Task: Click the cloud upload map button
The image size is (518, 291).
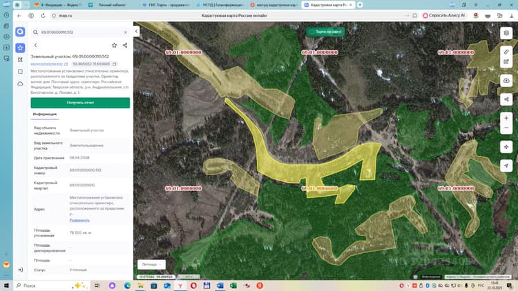Action: click(x=506, y=81)
